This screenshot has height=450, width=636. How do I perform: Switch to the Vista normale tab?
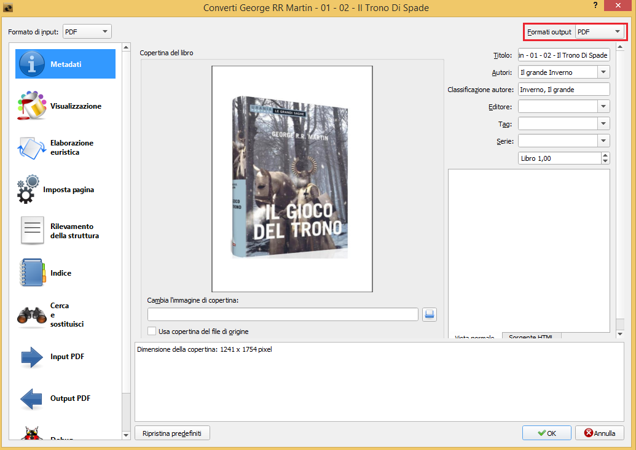point(474,336)
